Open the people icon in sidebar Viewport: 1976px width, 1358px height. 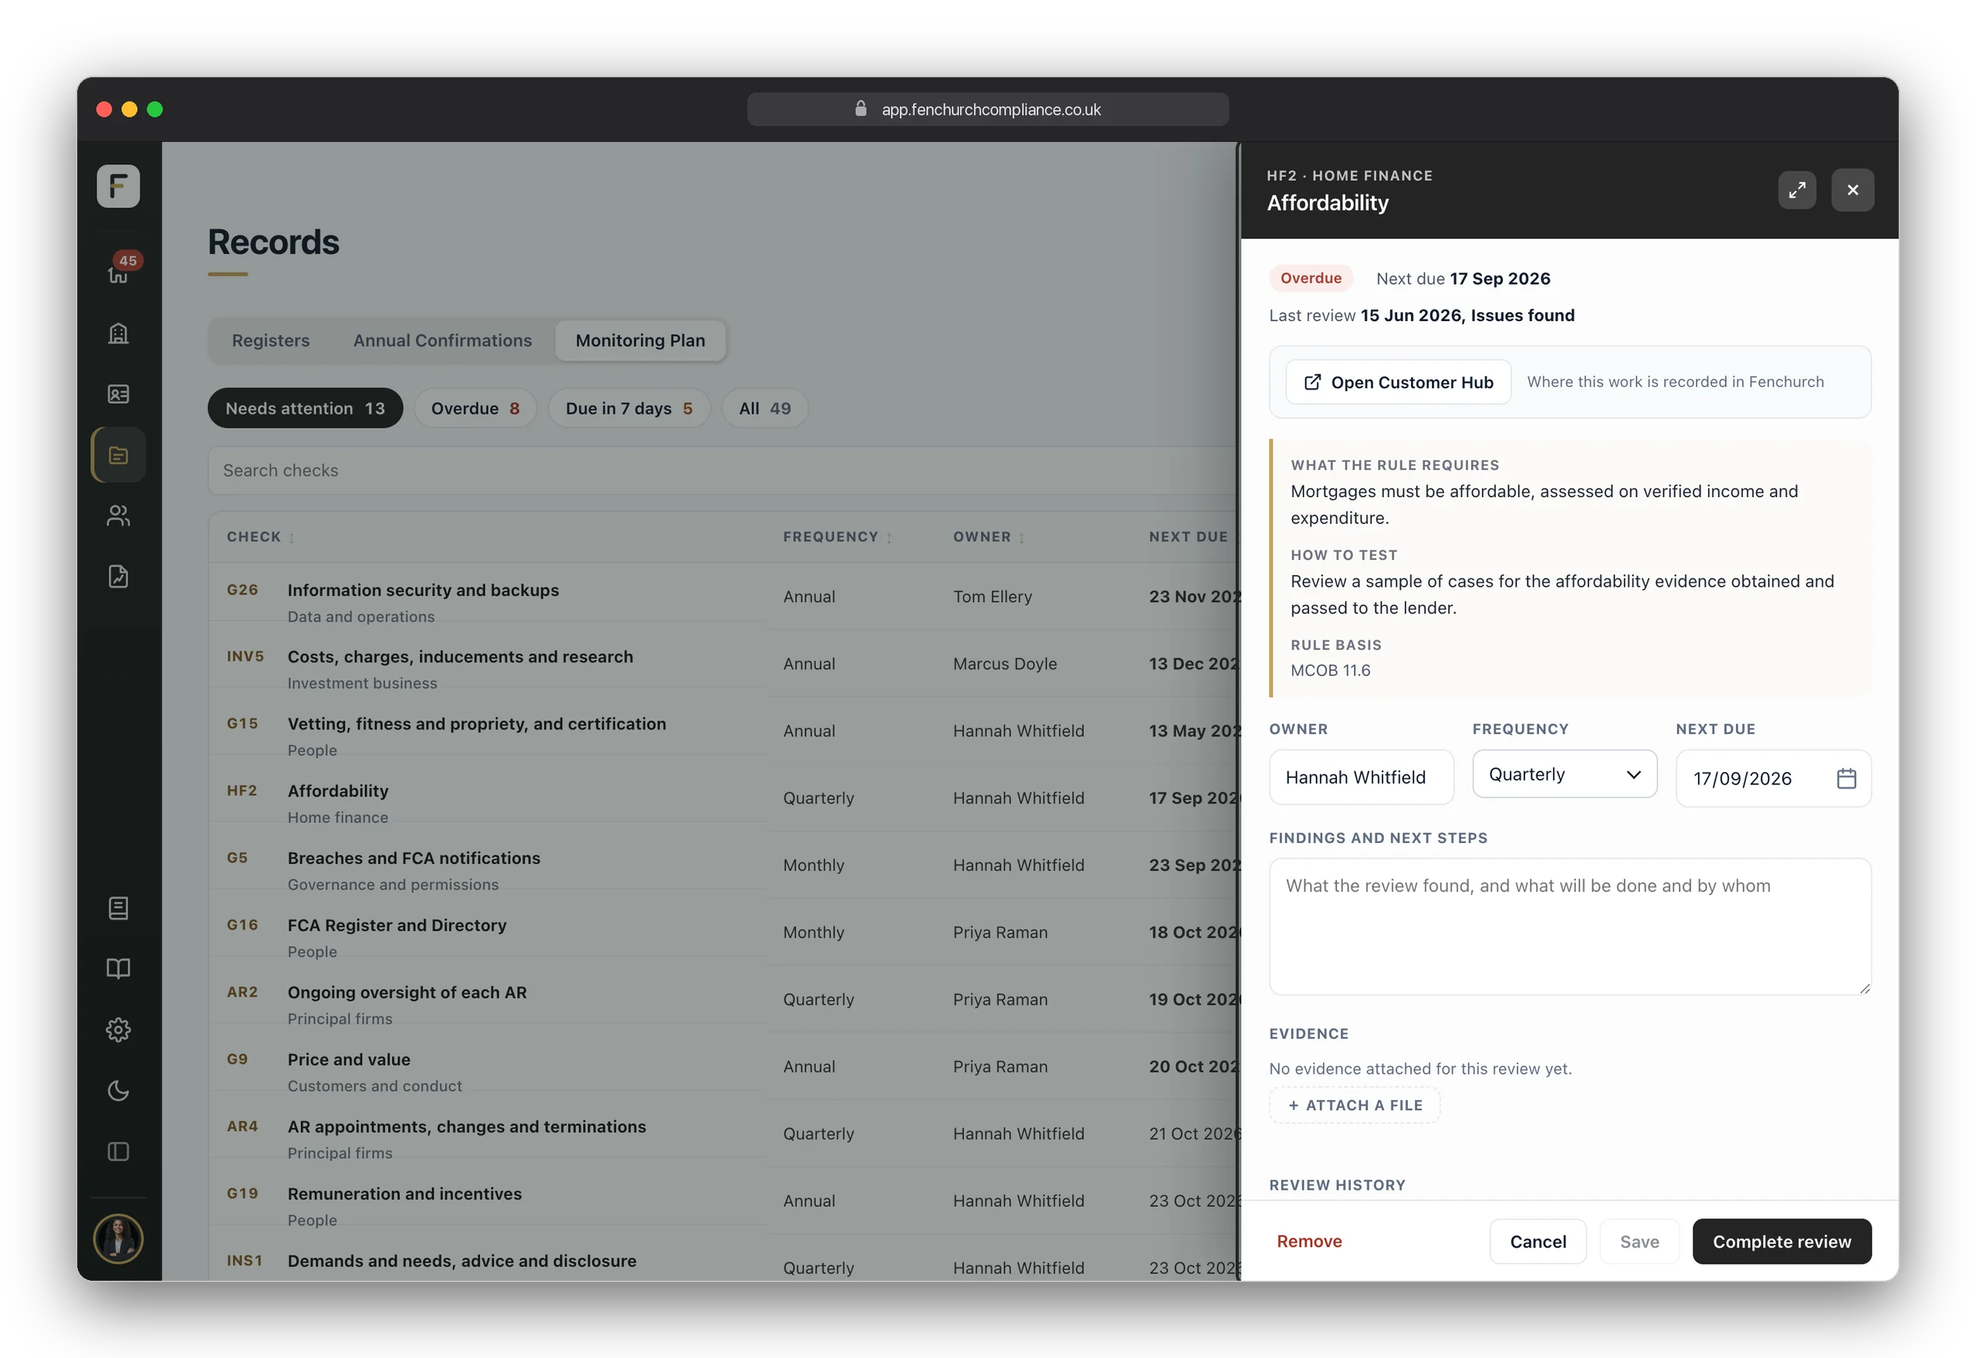click(118, 516)
